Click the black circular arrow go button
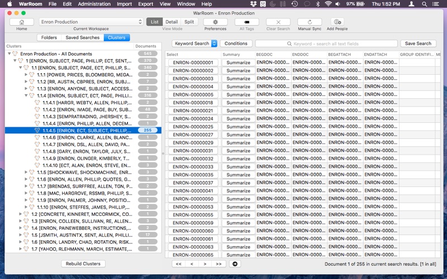Viewport: 447px width, 279px height. (x=235, y=264)
